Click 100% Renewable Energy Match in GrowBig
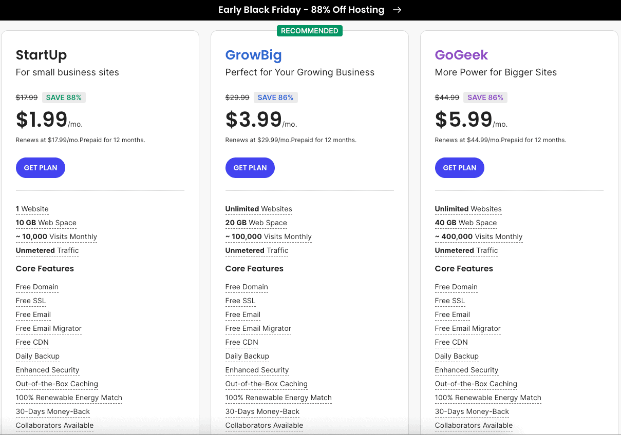621x435 pixels. [278, 398]
